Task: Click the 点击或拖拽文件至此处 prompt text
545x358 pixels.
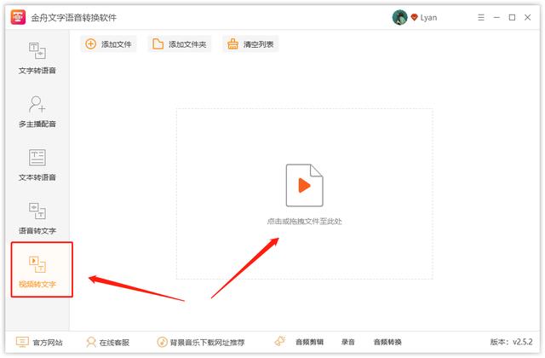Action: pyautogui.click(x=304, y=222)
